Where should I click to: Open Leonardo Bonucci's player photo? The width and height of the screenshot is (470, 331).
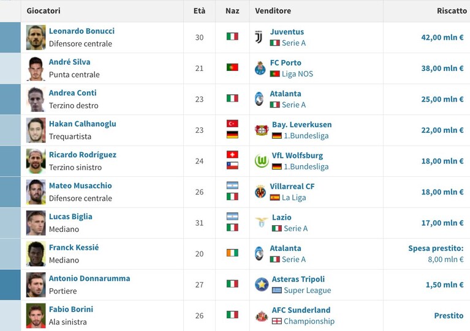coord(36,37)
